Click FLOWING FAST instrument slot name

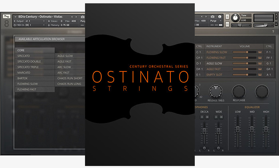click(216, 58)
